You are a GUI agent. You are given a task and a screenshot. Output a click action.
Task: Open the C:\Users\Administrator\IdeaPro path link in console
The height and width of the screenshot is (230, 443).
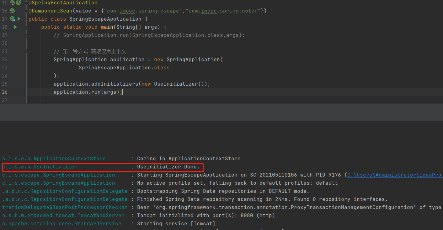[395, 175]
